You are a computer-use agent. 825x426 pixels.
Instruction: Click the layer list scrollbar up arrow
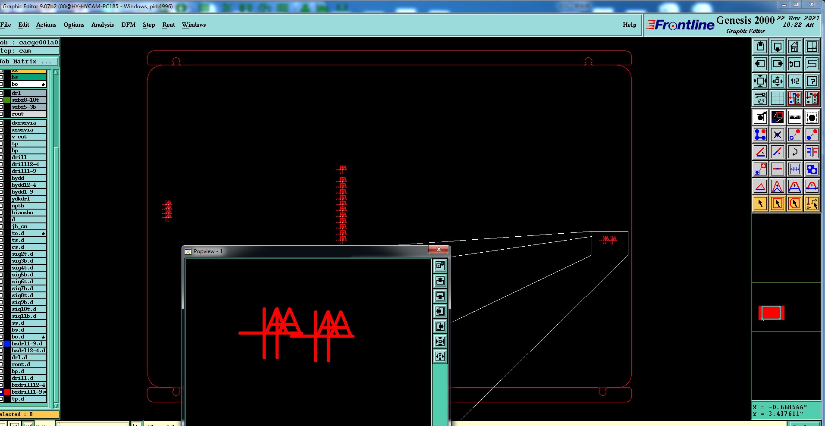point(56,72)
